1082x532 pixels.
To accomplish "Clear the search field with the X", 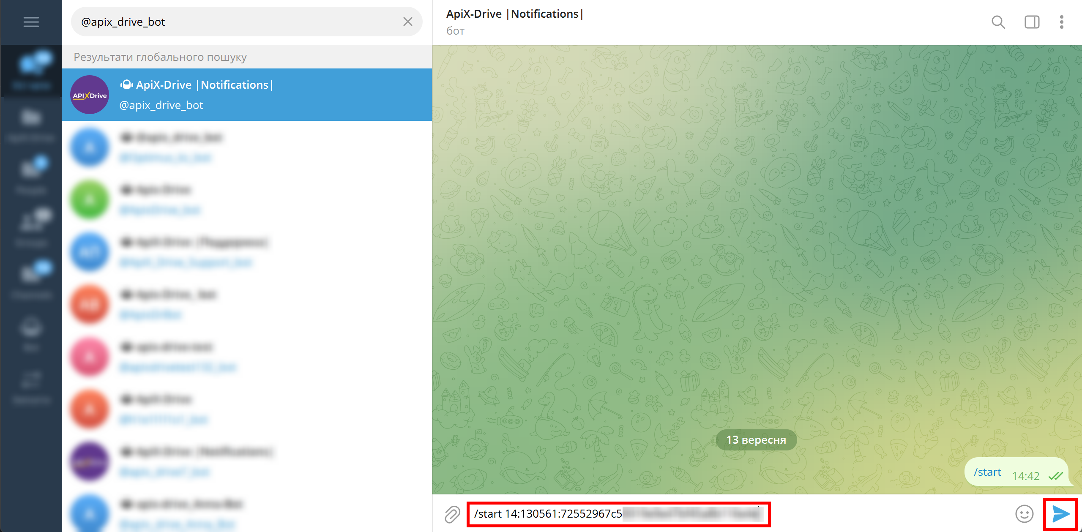I will tap(407, 22).
